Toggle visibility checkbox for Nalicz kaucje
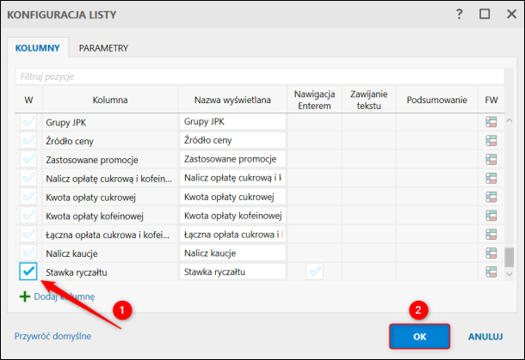This screenshot has height=360, width=525. pyautogui.click(x=28, y=253)
